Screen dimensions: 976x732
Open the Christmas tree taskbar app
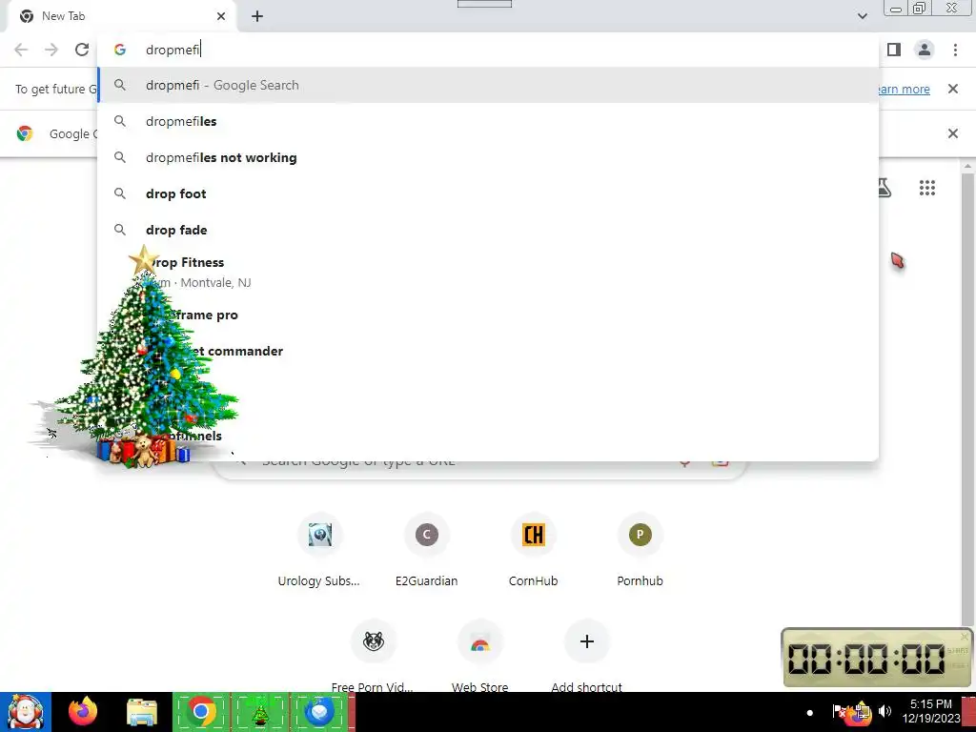click(260, 712)
